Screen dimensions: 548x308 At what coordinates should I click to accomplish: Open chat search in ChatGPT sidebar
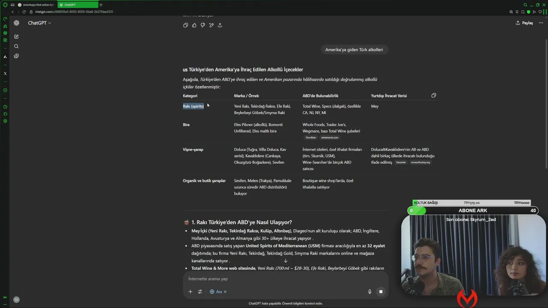click(16, 46)
